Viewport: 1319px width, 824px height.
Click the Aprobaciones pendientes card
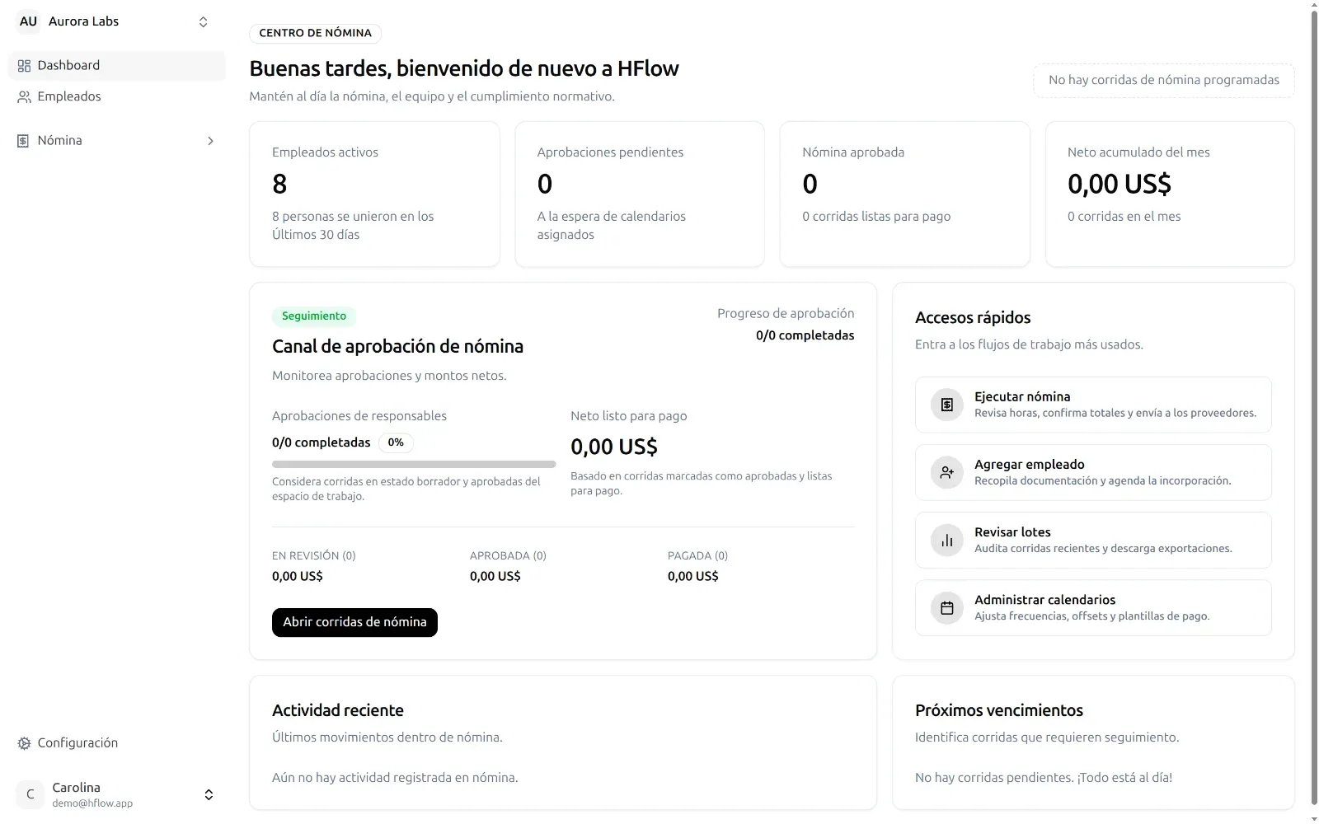640,194
